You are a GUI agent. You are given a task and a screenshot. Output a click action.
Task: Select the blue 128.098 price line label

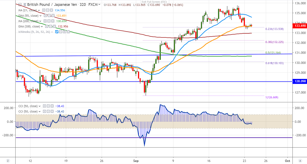tap(299, 81)
